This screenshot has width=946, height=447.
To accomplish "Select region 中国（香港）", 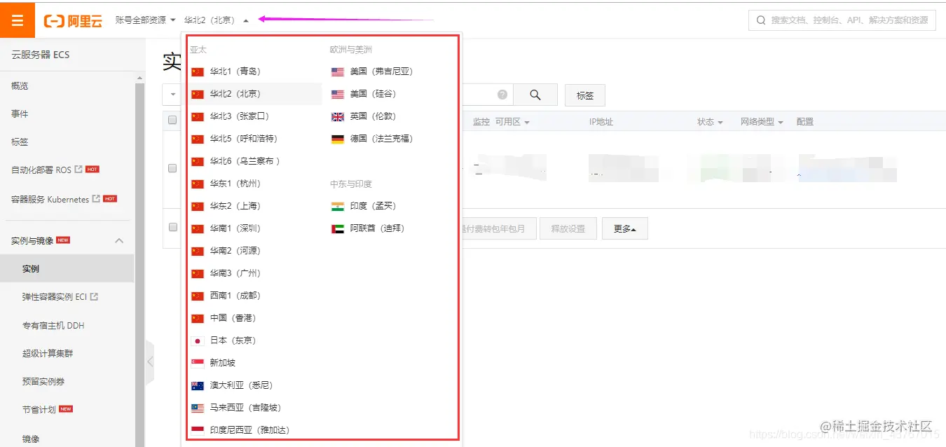I will 233,318.
